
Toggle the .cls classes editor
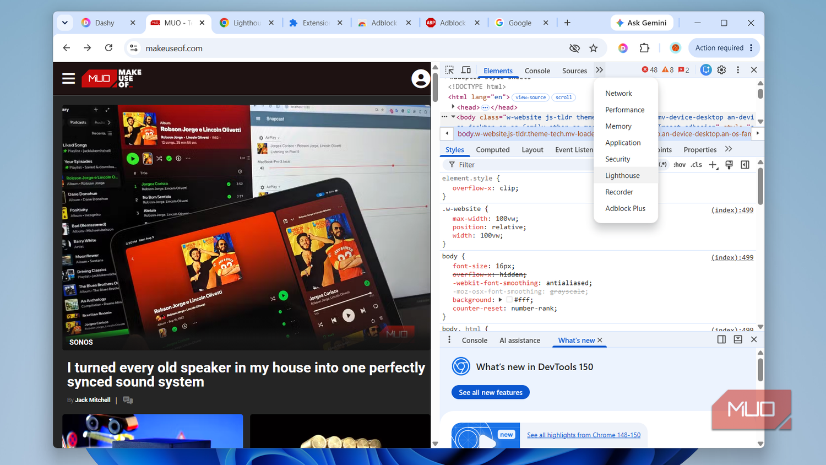(697, 164)
